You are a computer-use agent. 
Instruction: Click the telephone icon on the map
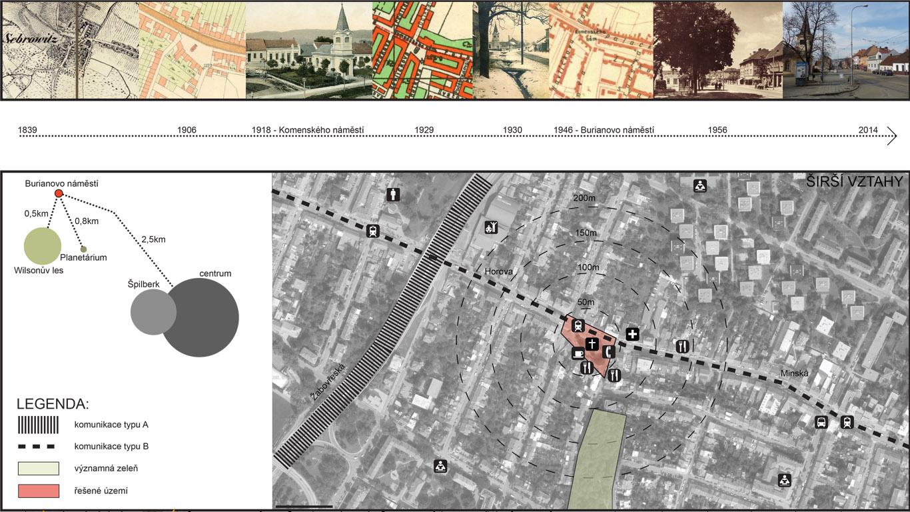(x=608, y=352)
